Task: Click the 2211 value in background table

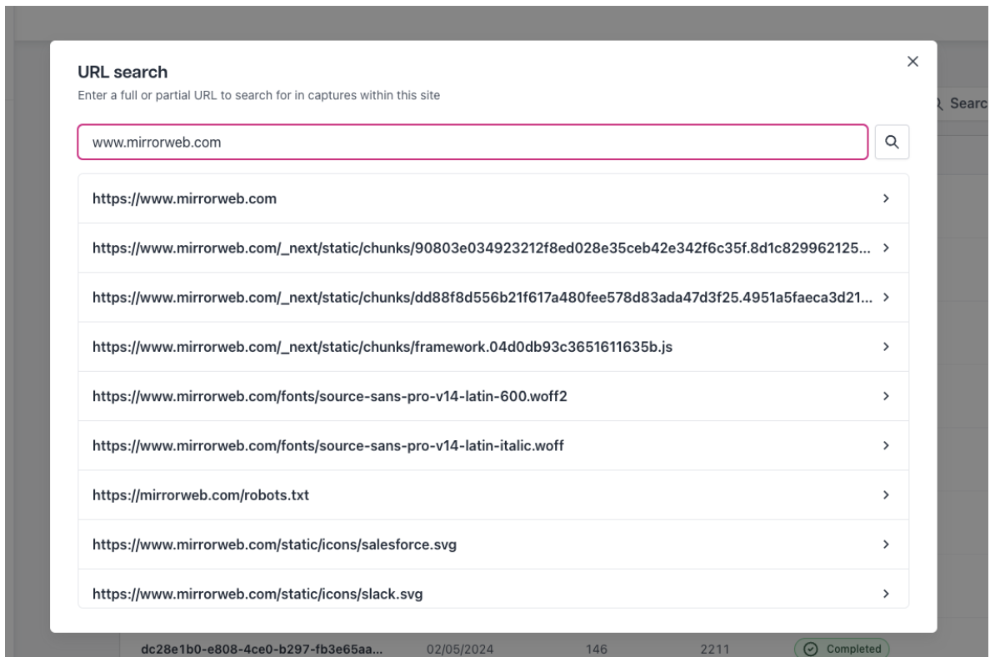Action: 715,649
